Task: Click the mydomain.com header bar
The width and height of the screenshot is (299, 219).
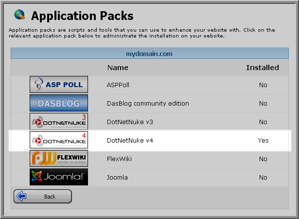Action: [x=150, y=54]
